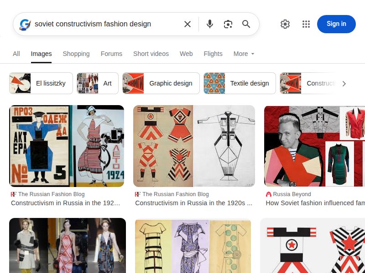Click the blue Sign in button

pos(336,24)
